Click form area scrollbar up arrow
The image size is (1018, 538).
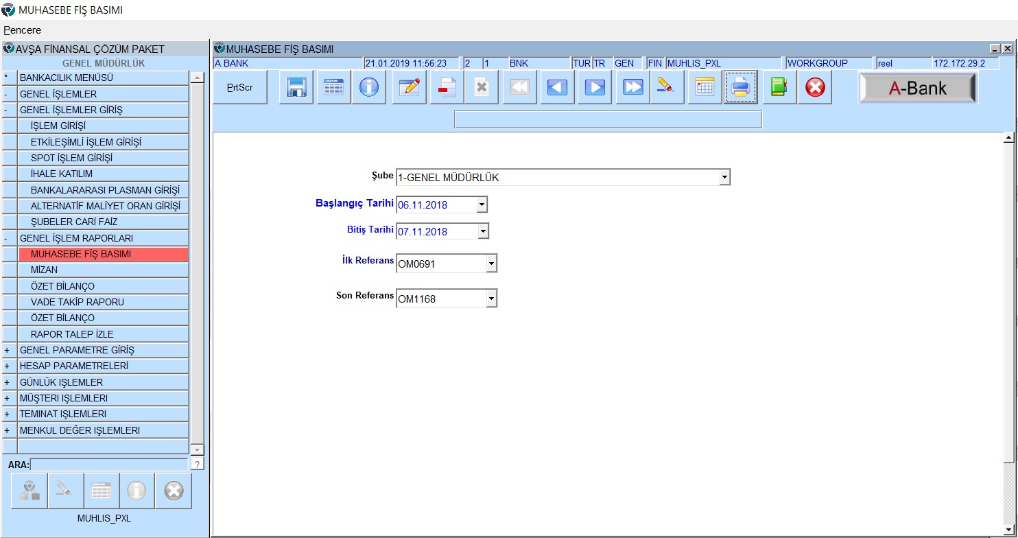coord(1008,138)
